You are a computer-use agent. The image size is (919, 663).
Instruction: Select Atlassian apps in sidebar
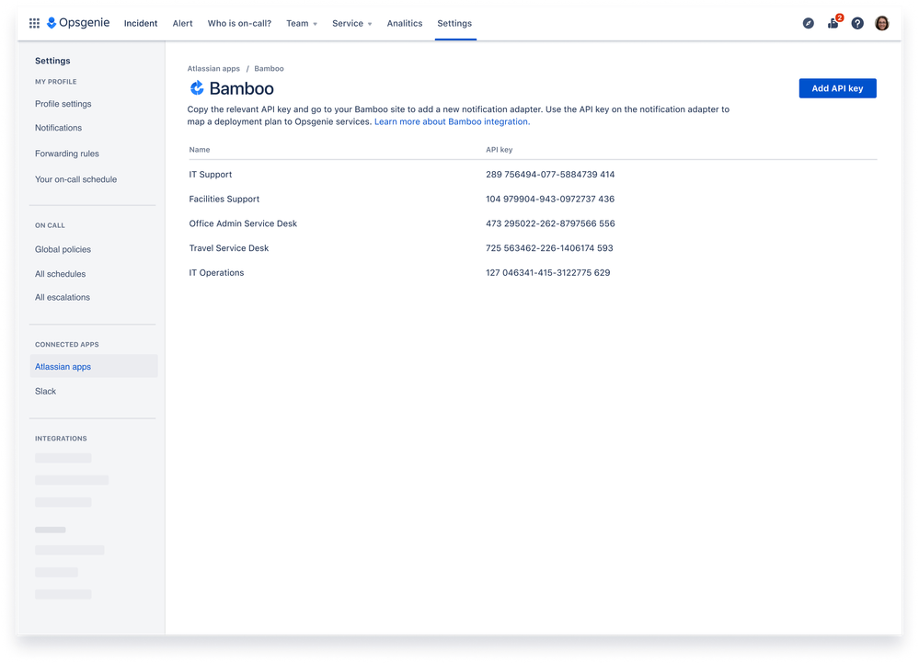tap(93, 366)
